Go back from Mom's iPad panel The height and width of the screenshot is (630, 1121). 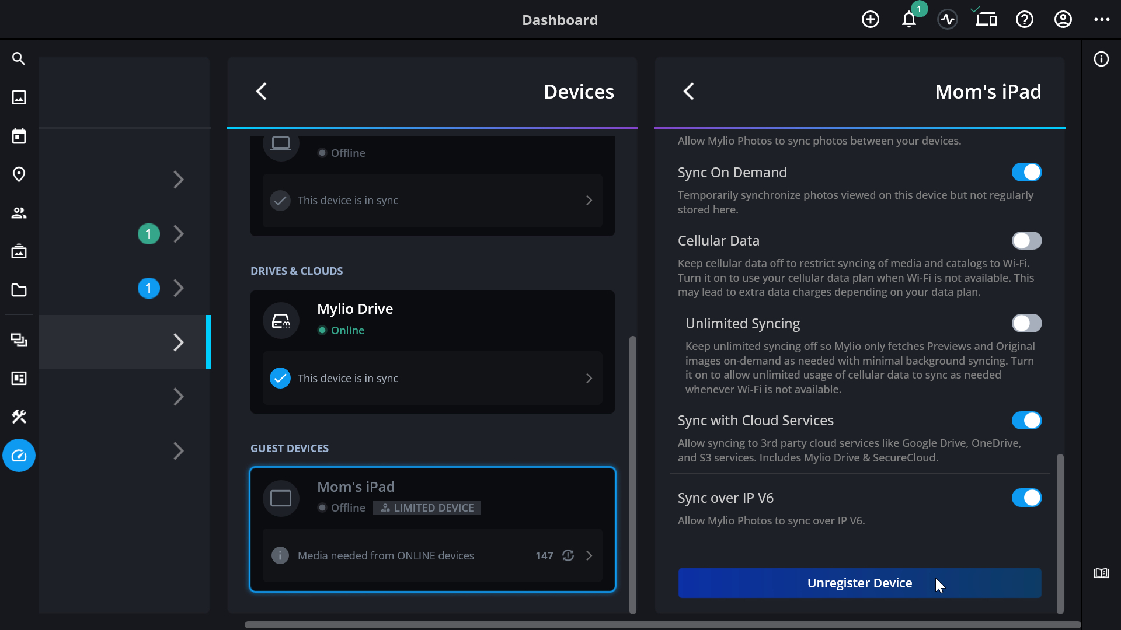point(689,92)
